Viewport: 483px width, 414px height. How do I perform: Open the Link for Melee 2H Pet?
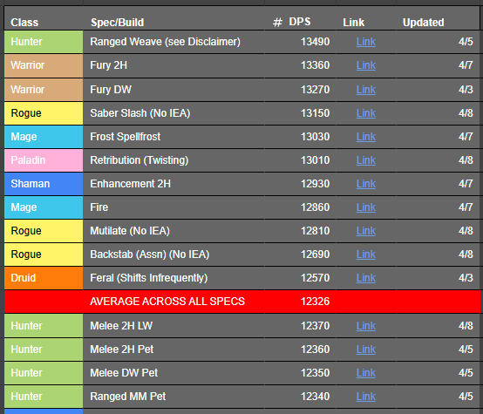pyautogui.click(x=365, y=350)
